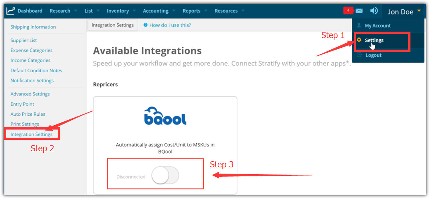Go to Shipping Information
The width and height of the screenshot is (430, 199).
(33, 27)
